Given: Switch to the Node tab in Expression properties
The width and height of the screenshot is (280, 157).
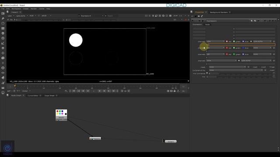Looking at the screenshot, I should coord(207,24).
